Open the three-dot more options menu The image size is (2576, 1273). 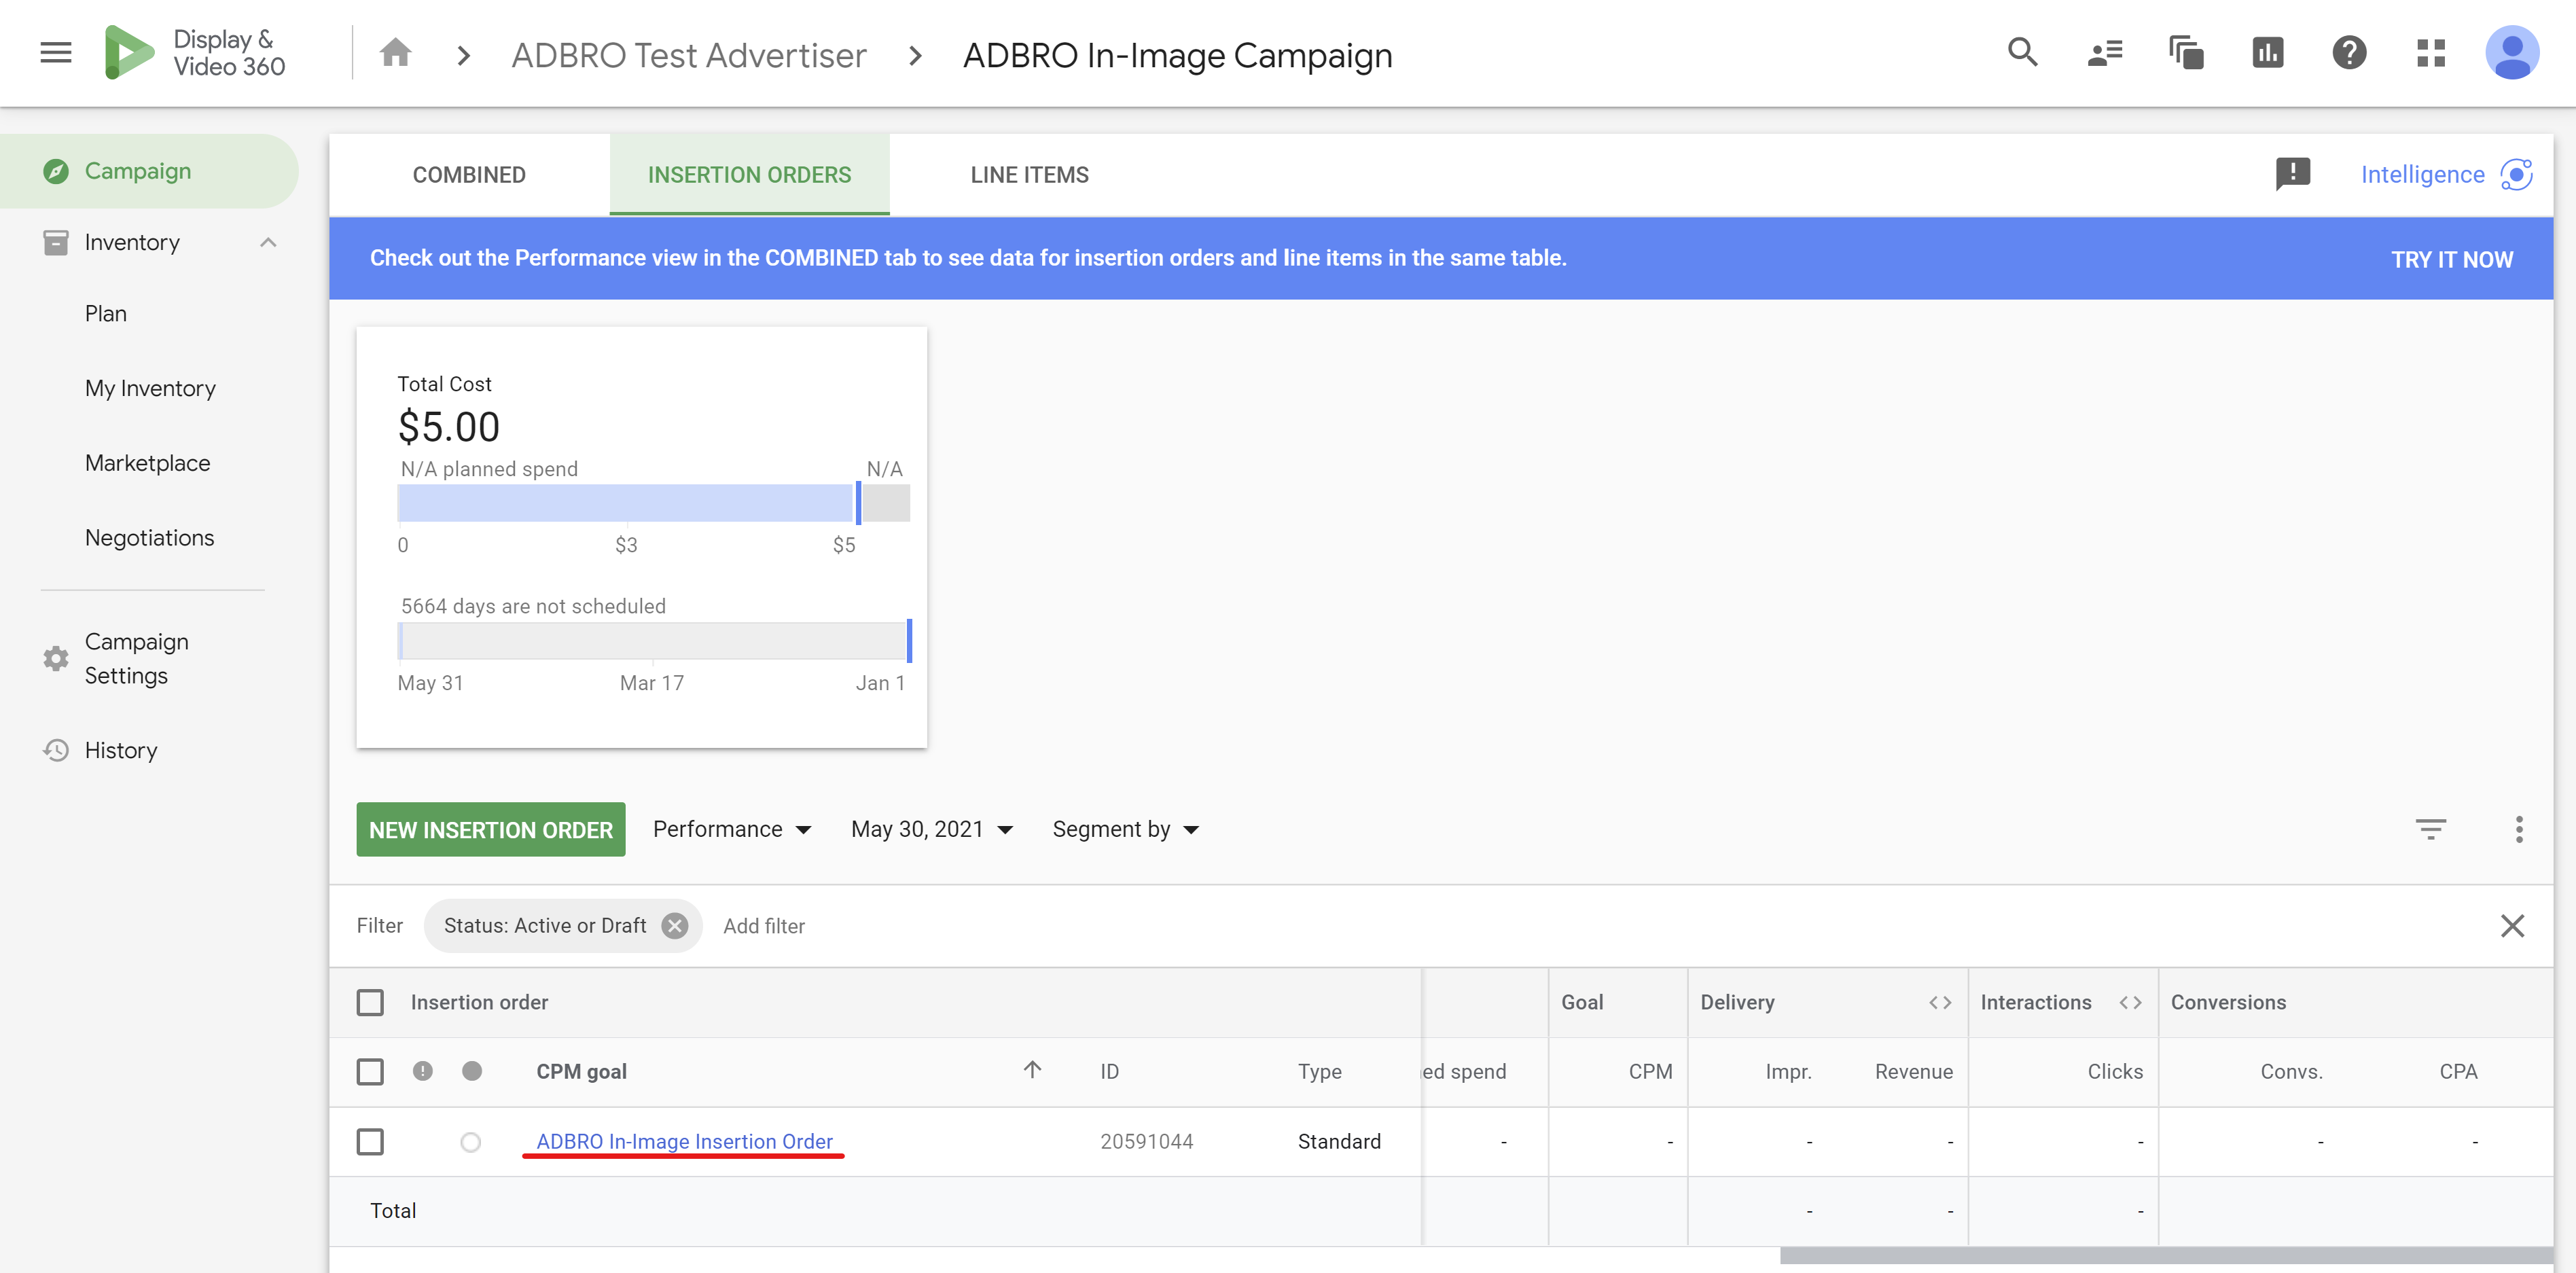(x=2518, y=829)
